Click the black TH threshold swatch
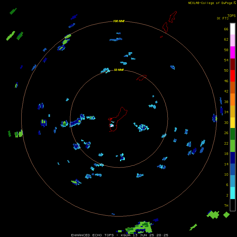The image size is (237, 237). click(233, 205)
